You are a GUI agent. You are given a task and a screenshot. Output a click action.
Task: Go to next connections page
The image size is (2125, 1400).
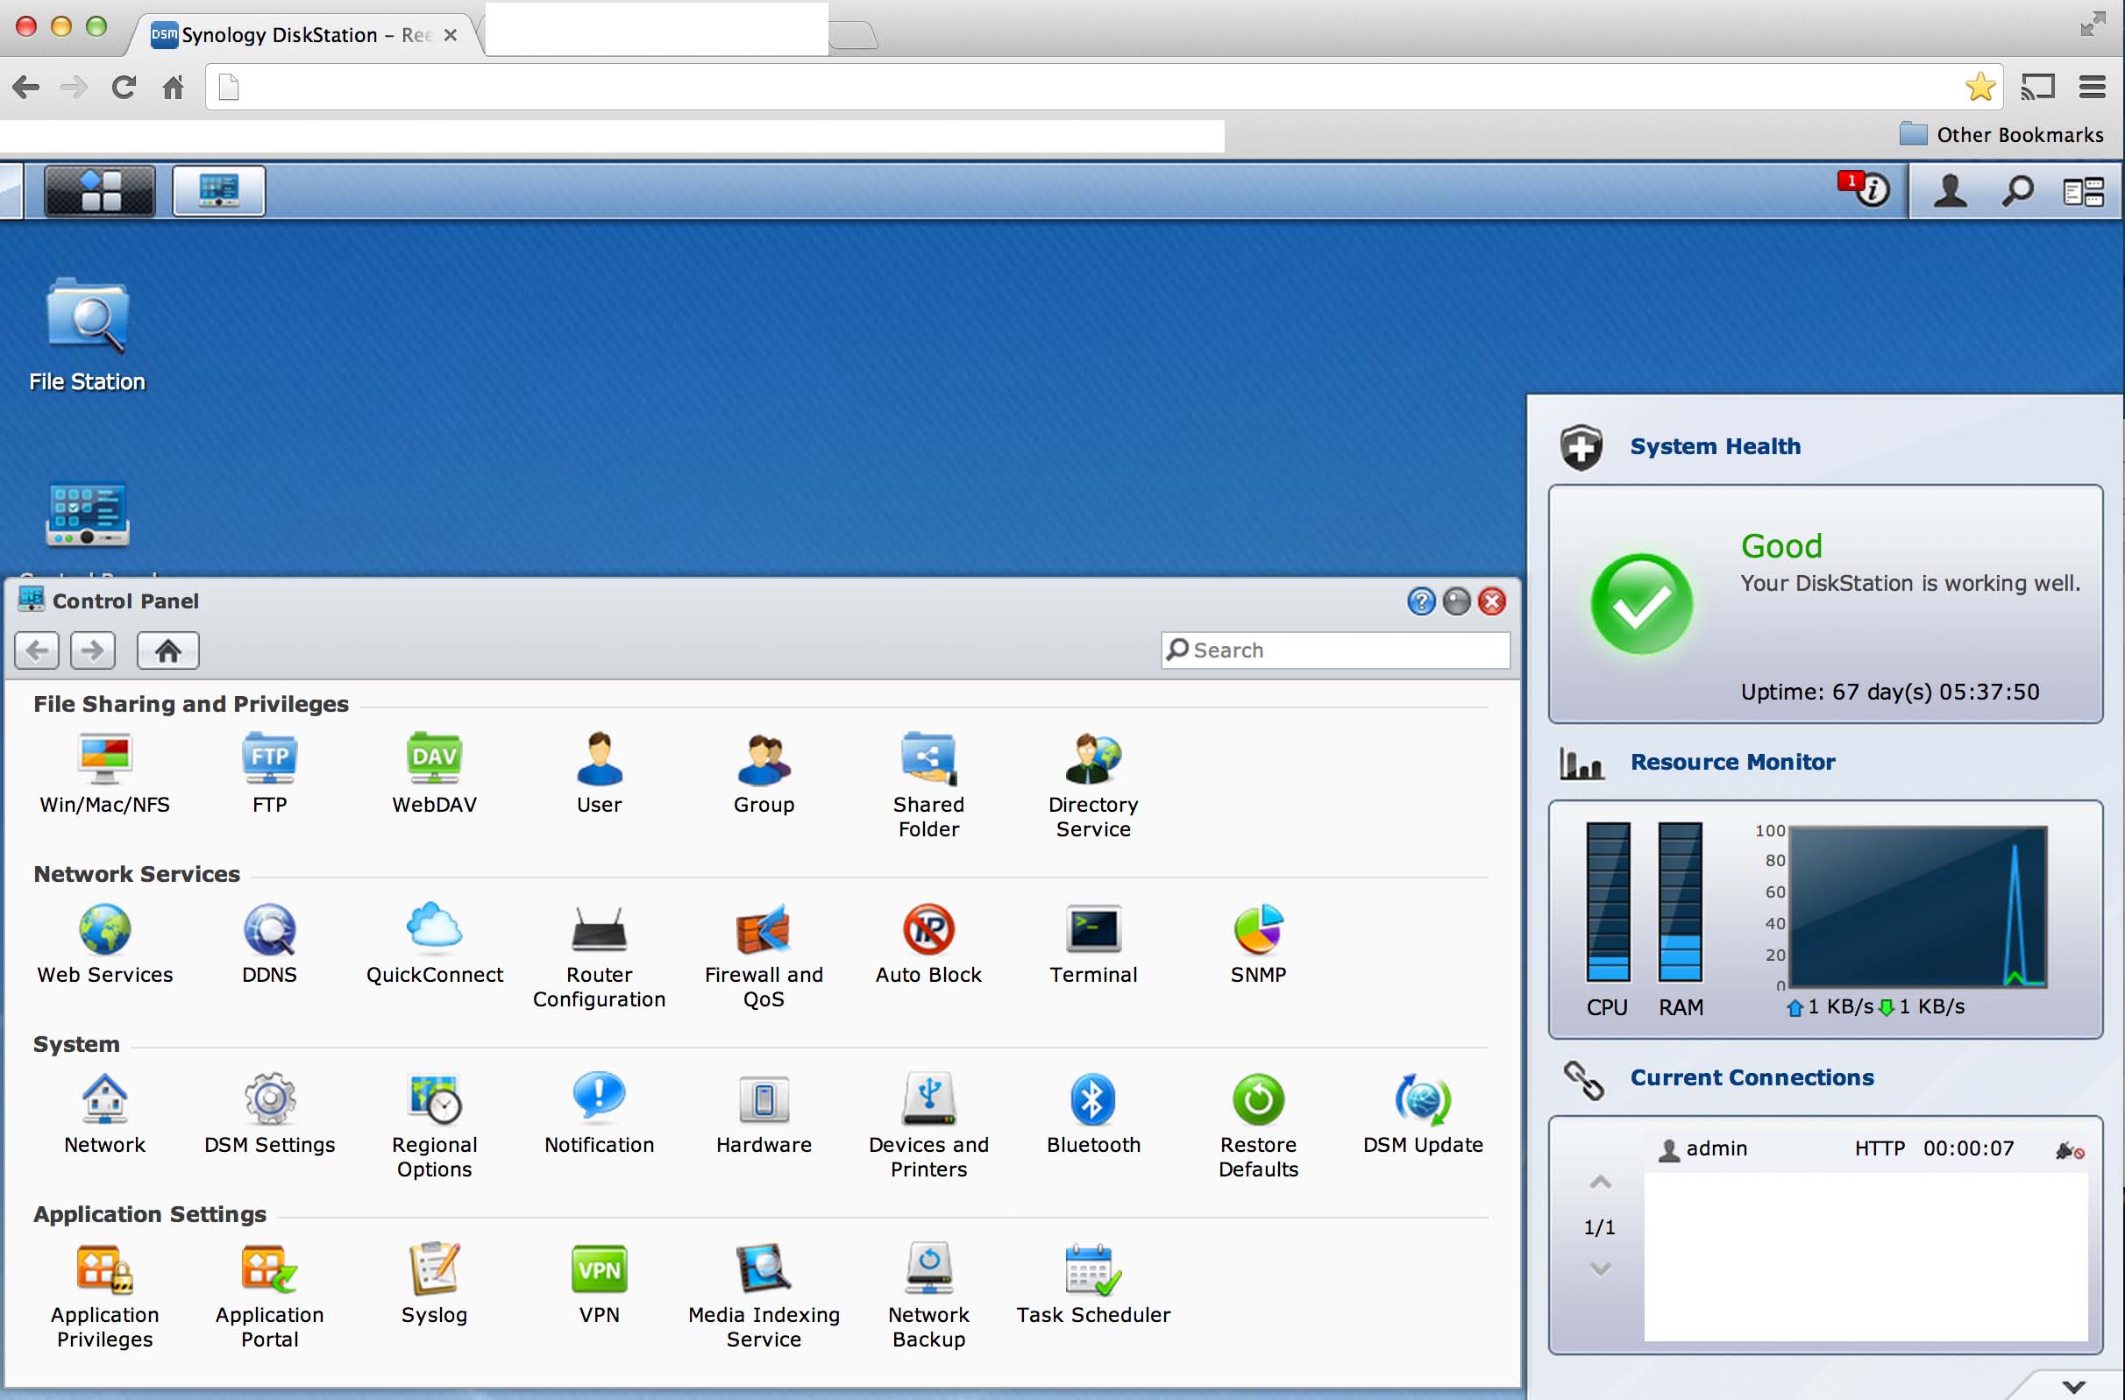[x=1600, y=1269]
